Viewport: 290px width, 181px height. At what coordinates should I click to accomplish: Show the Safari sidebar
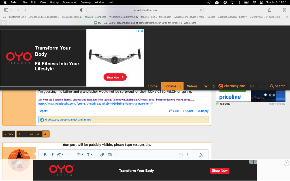[x=6, y=10]
